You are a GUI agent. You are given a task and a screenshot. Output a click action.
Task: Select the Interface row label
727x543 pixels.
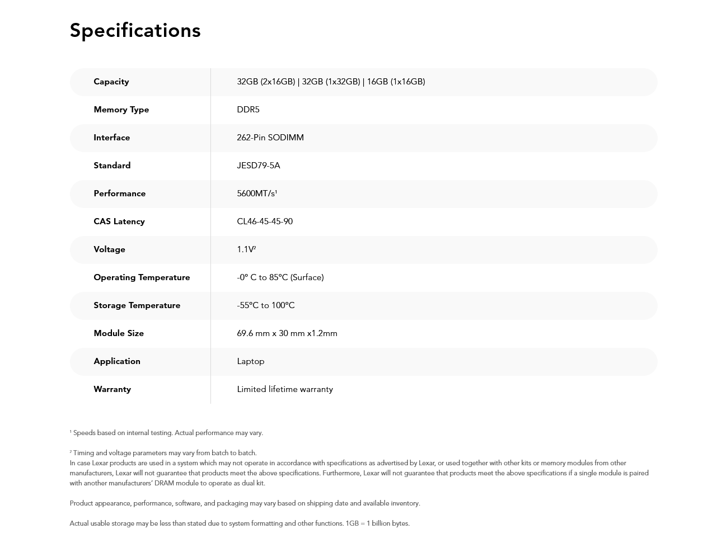[112, 138]
